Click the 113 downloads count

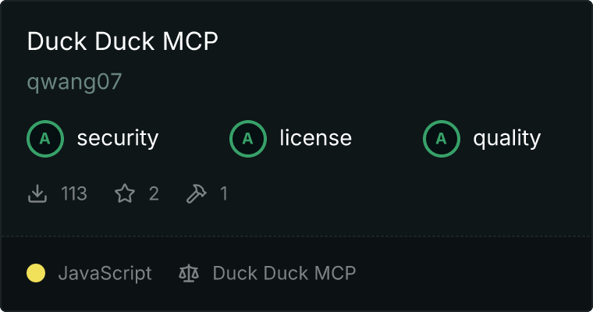tap(74, 193)
